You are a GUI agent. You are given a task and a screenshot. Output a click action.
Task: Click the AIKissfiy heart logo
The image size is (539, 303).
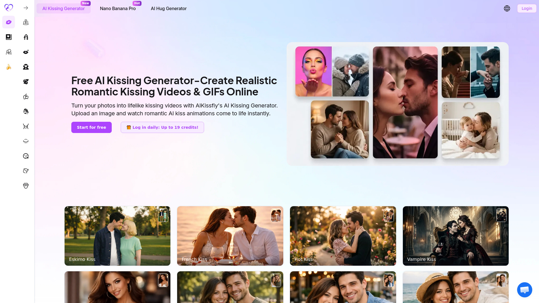click(9, 8)
